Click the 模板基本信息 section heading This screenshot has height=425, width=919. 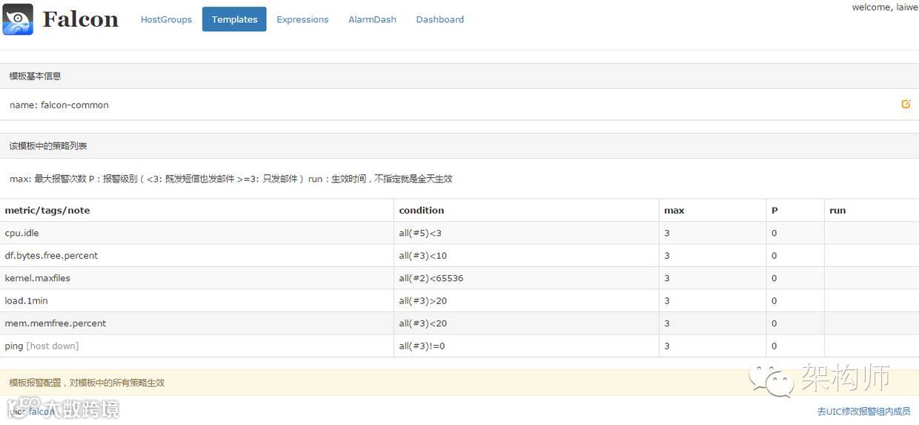[x=35, y=76]
